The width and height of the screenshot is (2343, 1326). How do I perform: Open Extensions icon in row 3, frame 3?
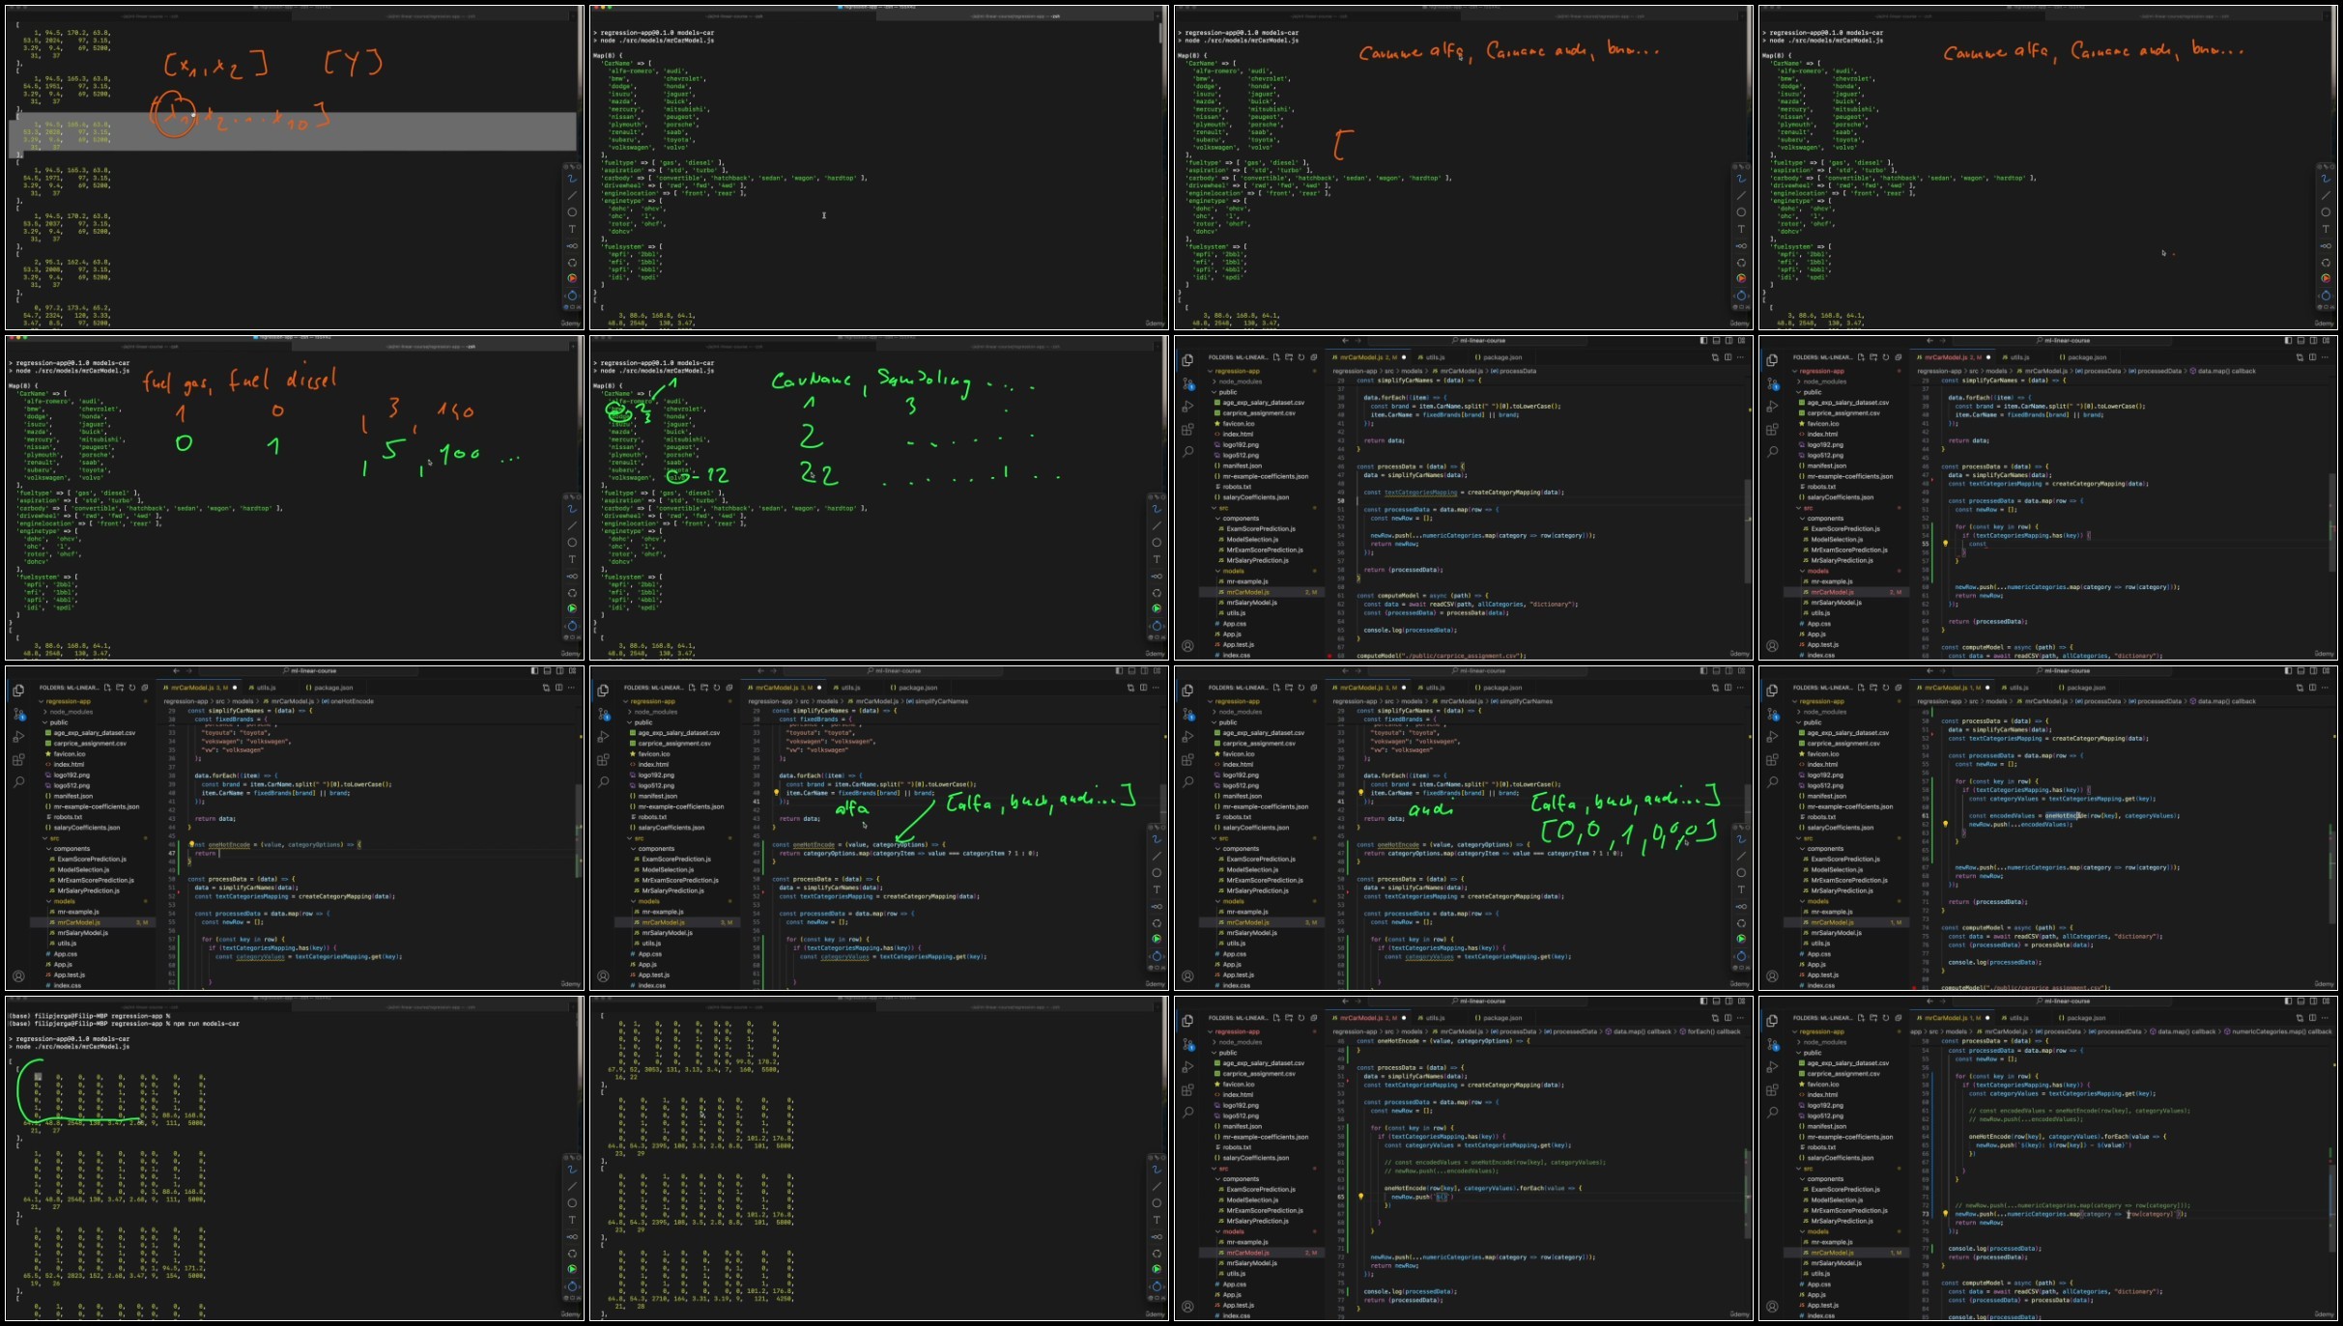(1187, 760)
